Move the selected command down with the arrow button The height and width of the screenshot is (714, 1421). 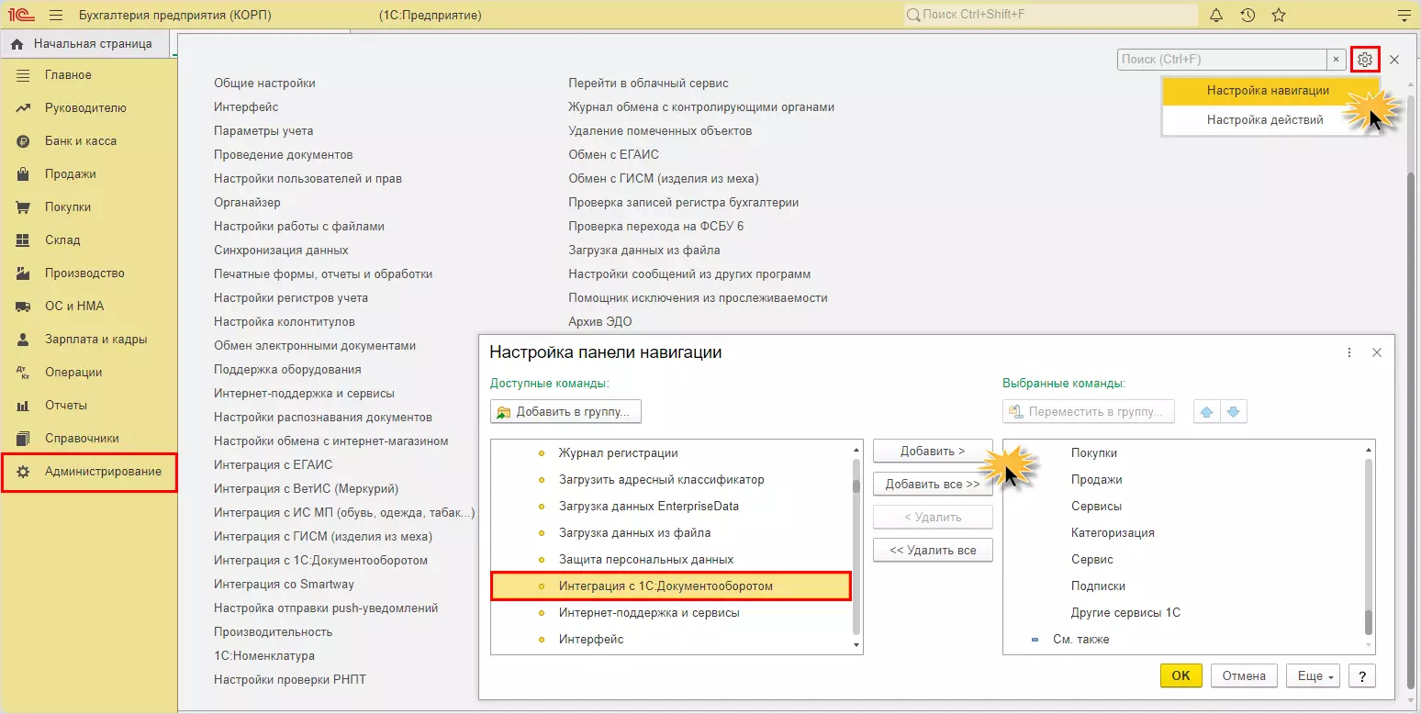pyautogui.click(x=1233, y=412)
